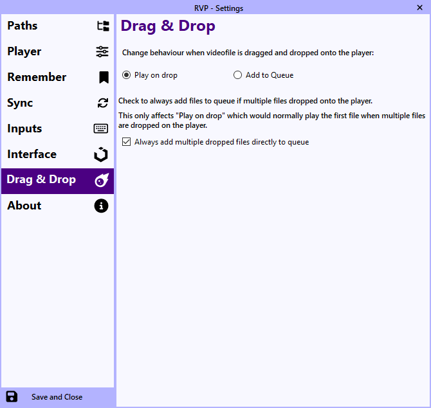Open the Paths settings tab
Image resolution: width=431 pixels, height=408 pixels.
point(23,26)
